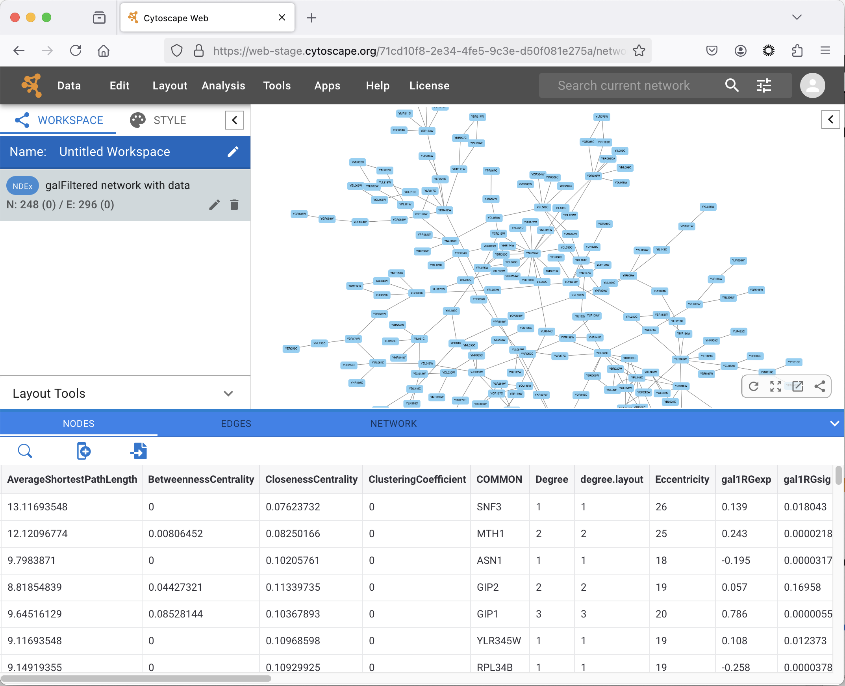Click the fit-to-screen icon on the canvas

coord(775,386)
